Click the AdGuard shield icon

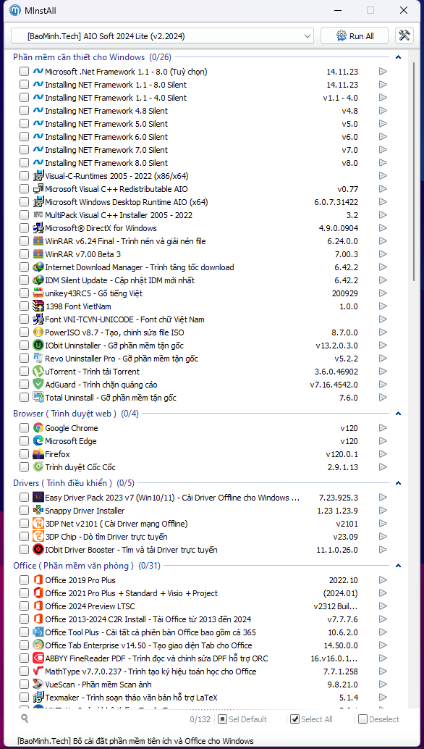[x=38, y=385]
